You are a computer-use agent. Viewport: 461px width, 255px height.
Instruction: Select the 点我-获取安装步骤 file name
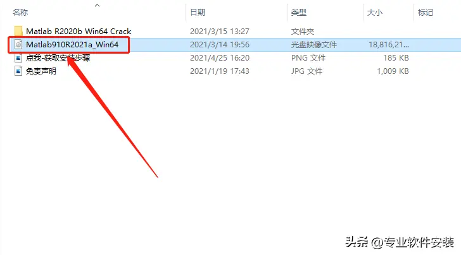pos(58,57)
